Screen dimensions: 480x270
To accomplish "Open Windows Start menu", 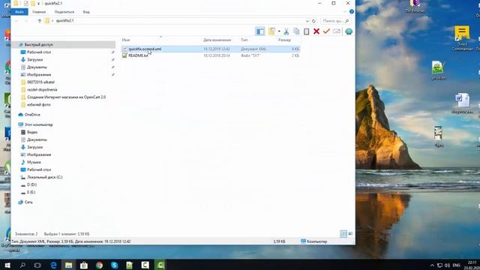I will 7,265.
